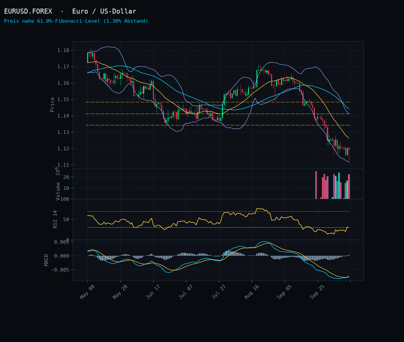
Task: Click the rightmost volume bar
Action: (x=349, y=187)
